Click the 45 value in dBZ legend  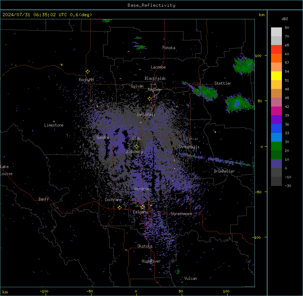point(287,98)
